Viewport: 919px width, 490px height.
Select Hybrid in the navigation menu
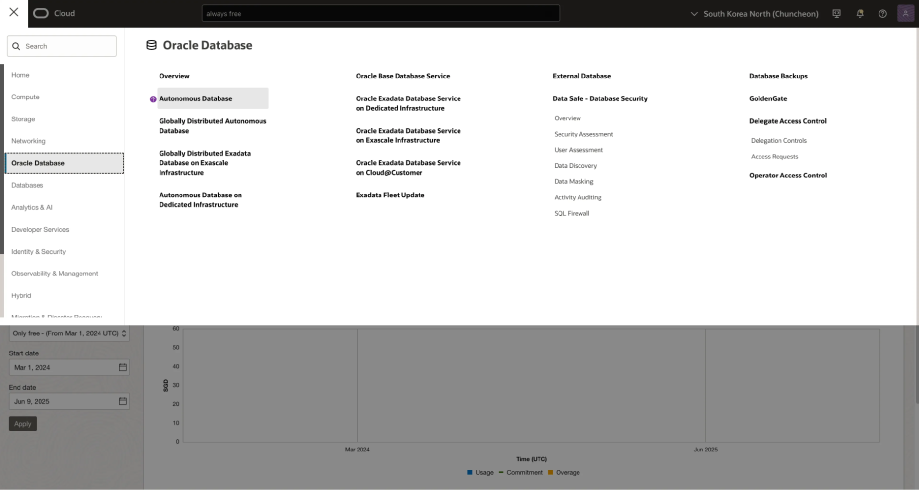[21, 296]
